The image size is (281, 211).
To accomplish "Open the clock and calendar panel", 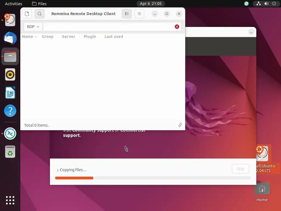I will tap(151, 4).
